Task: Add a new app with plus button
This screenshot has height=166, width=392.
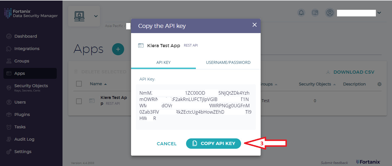Action: point(118,49)
